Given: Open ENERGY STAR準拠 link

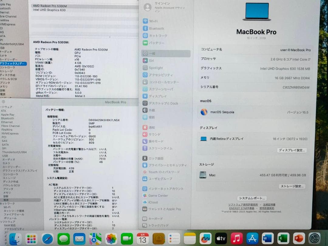Looking at the screenshot, I should pyautogui.click(x=242, y=208).
